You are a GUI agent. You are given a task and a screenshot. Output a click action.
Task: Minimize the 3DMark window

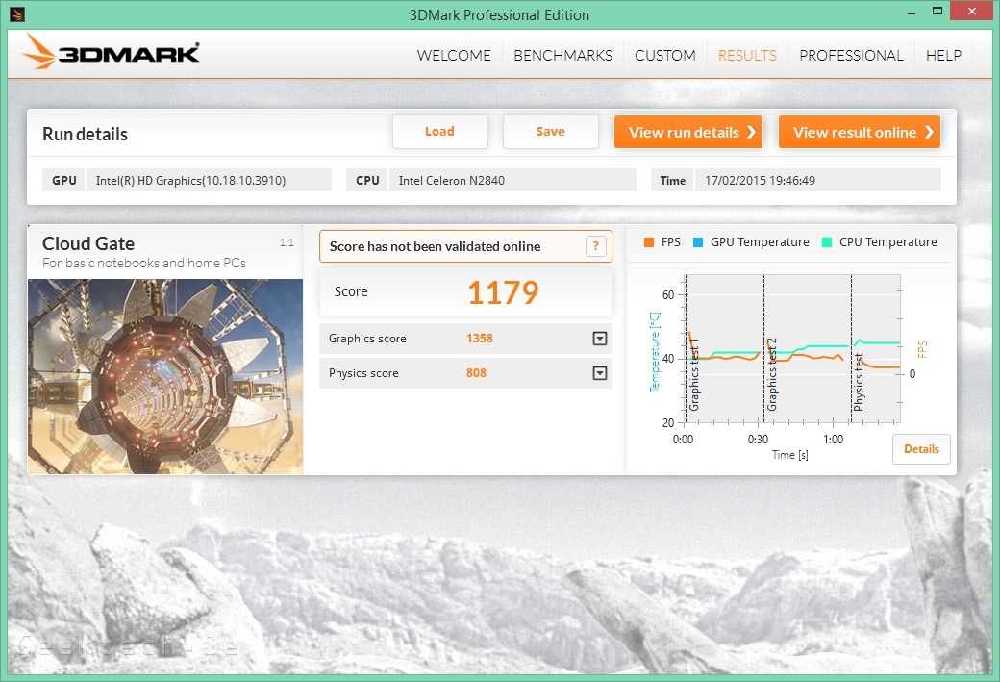point(912,12)
